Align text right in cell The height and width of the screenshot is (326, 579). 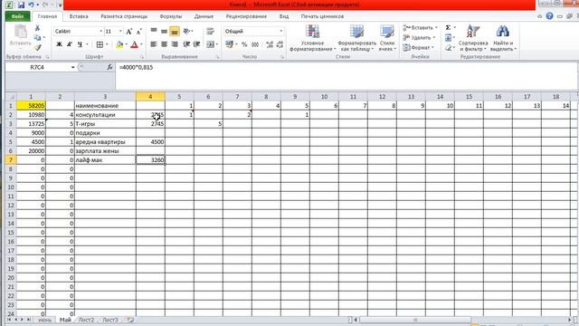(175, 44)
